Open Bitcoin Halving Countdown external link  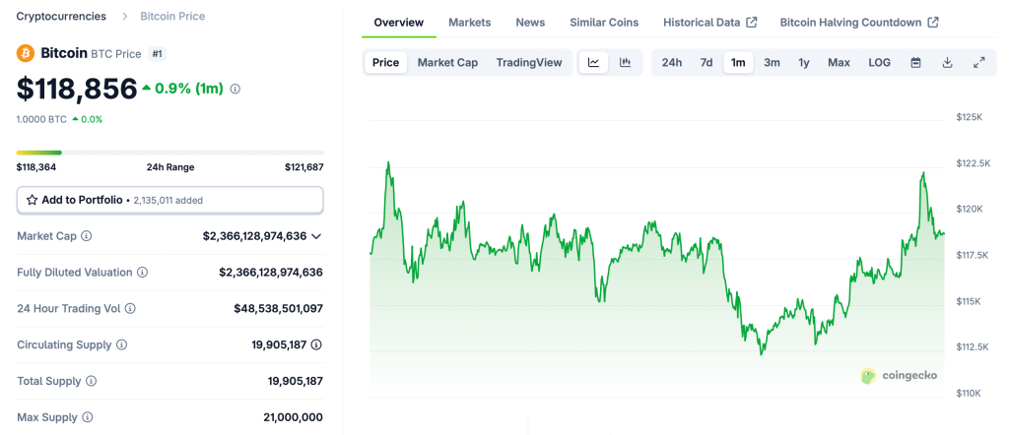click(x=858, y=22)
